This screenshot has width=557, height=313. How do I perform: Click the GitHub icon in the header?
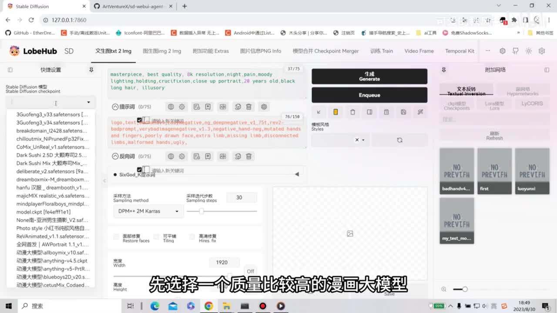tap(516, 51)
